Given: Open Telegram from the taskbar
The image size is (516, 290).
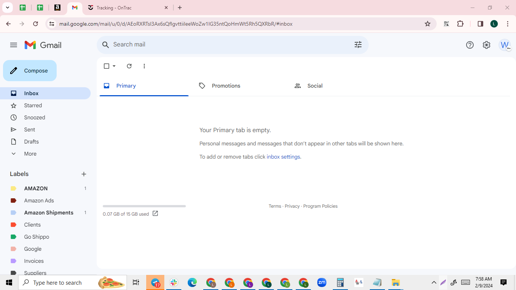Looking at the screenshot, I should 155,282.
